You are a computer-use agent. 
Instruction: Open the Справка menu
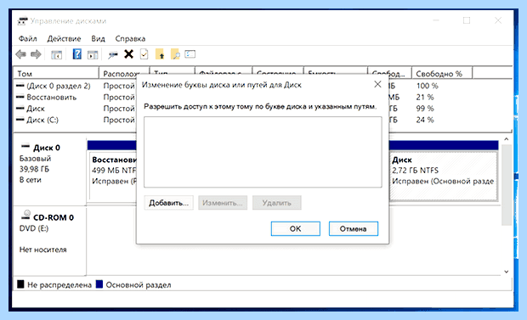click(x=130, y=38)
